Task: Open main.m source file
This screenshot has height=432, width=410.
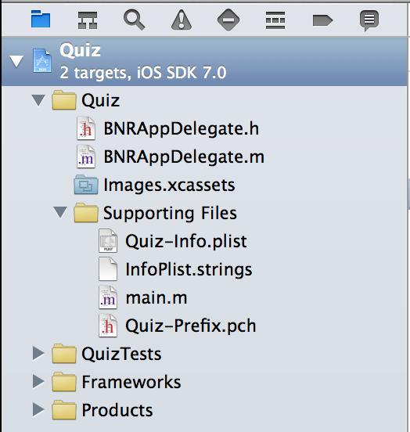Action: 142,297
